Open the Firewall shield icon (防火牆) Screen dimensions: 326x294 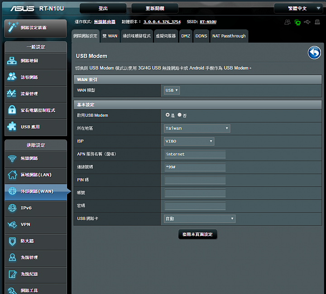pos(12,241)
